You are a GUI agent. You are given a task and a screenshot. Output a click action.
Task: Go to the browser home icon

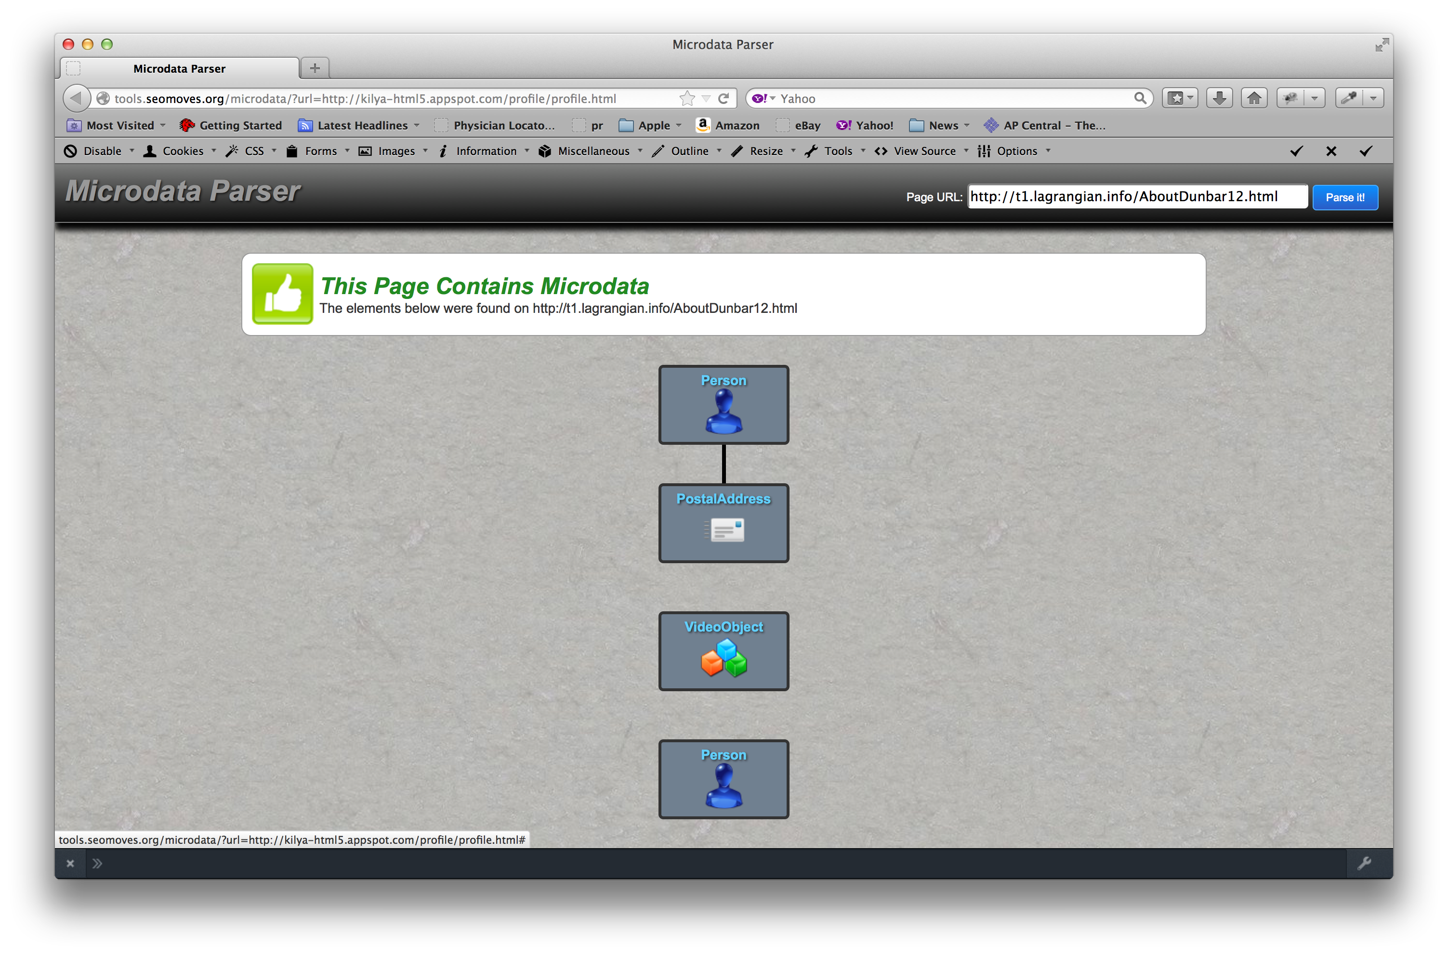[x=1253, y=98]
